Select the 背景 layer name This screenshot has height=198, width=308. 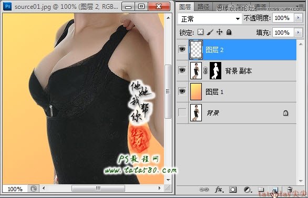[x=213, y=113]
